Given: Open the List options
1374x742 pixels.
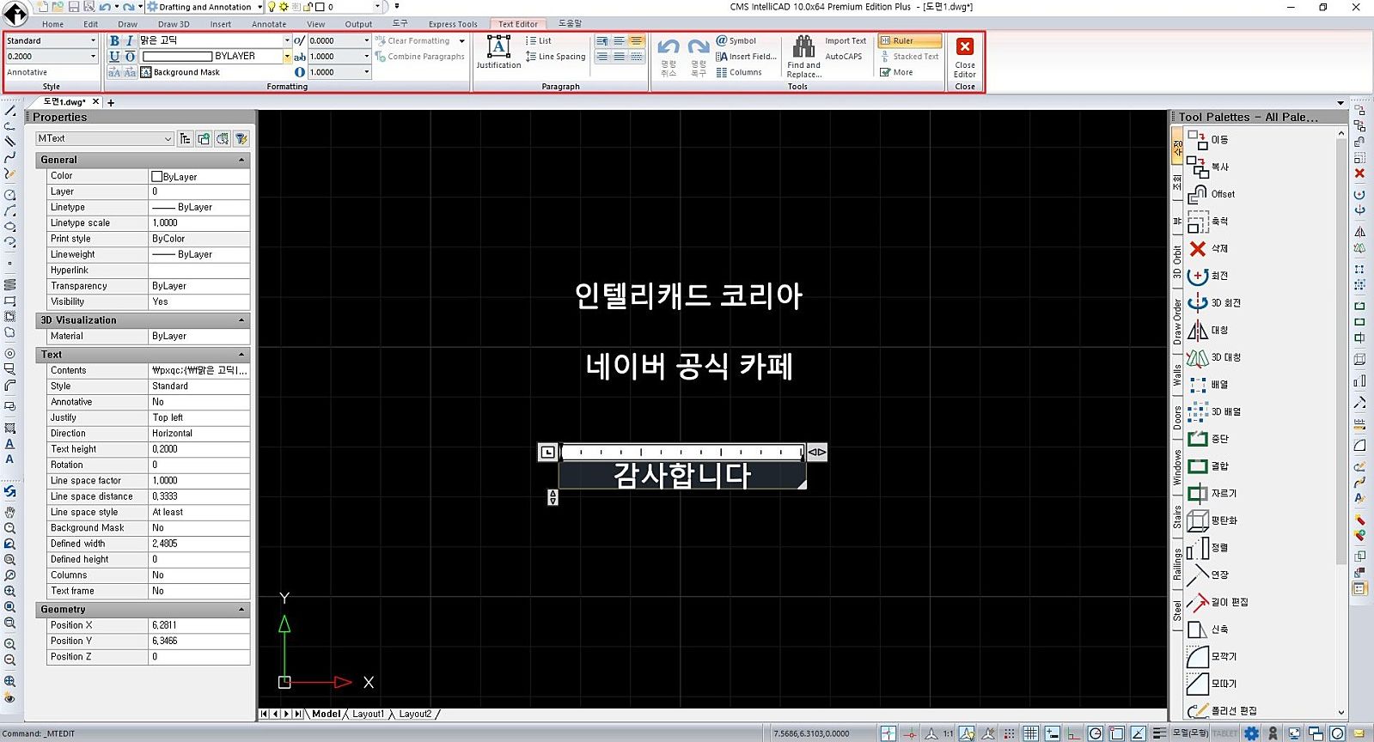Looking at the screenshot, I should tap(539, 40).
